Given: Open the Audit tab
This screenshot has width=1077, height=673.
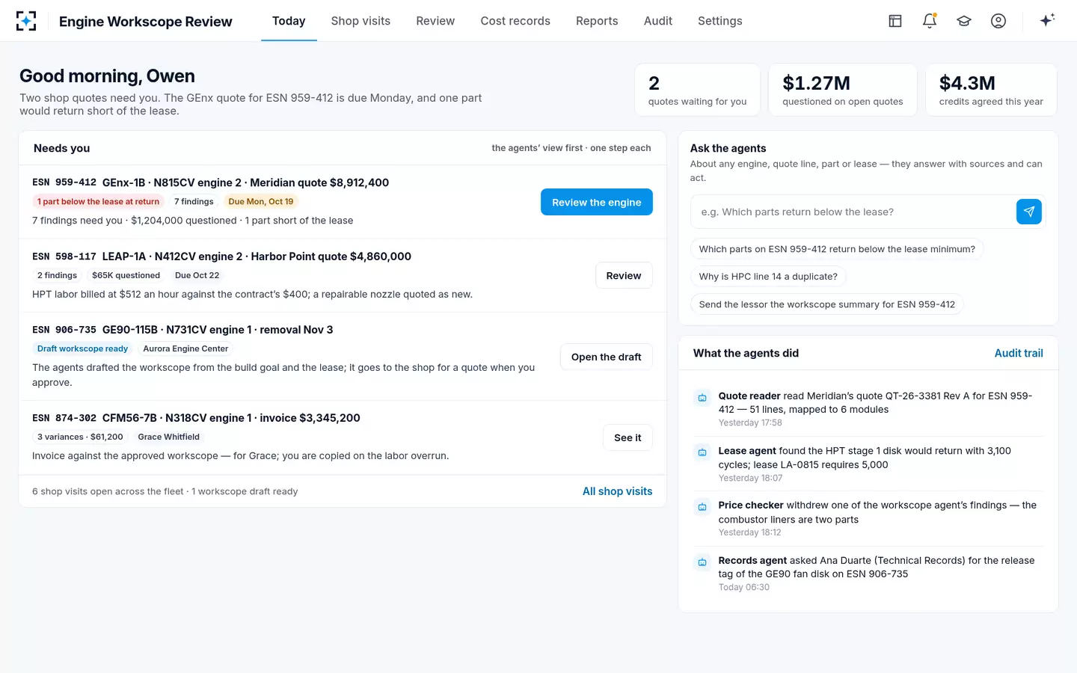Looking at the screenshot, I should (658, 21).
